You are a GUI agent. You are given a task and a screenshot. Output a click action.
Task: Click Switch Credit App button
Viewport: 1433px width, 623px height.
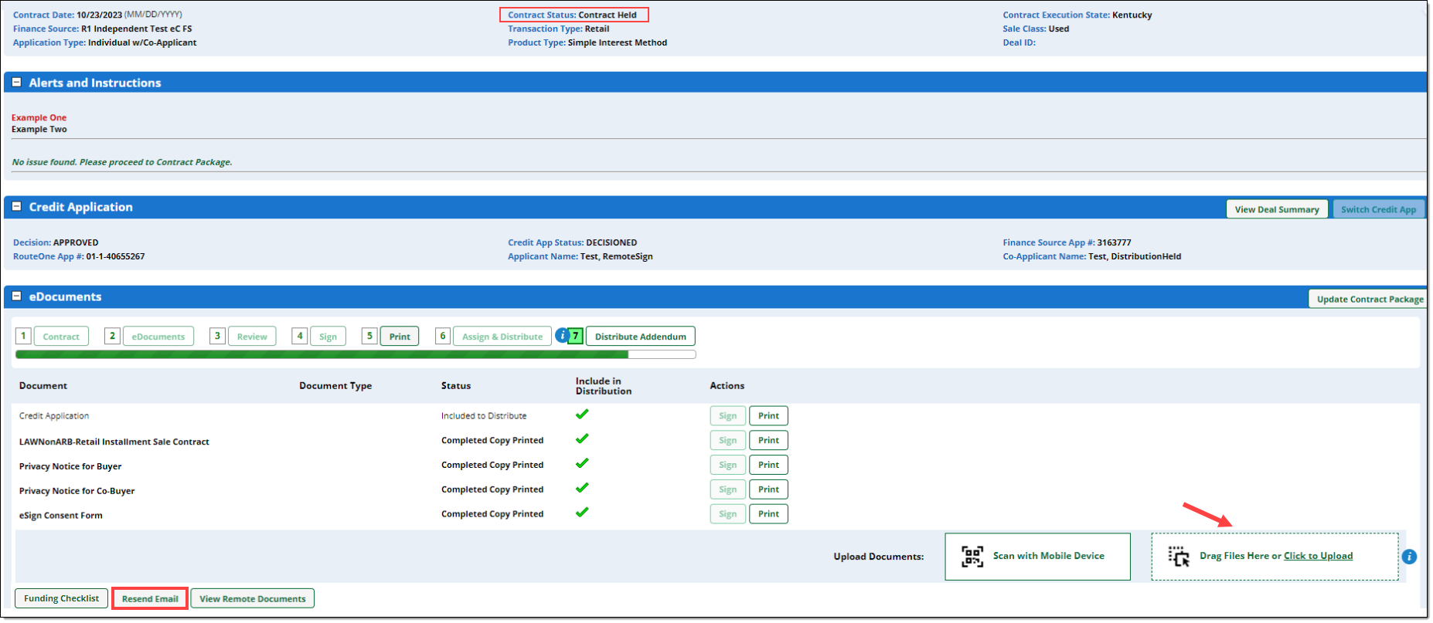(x=1378, y=209)
